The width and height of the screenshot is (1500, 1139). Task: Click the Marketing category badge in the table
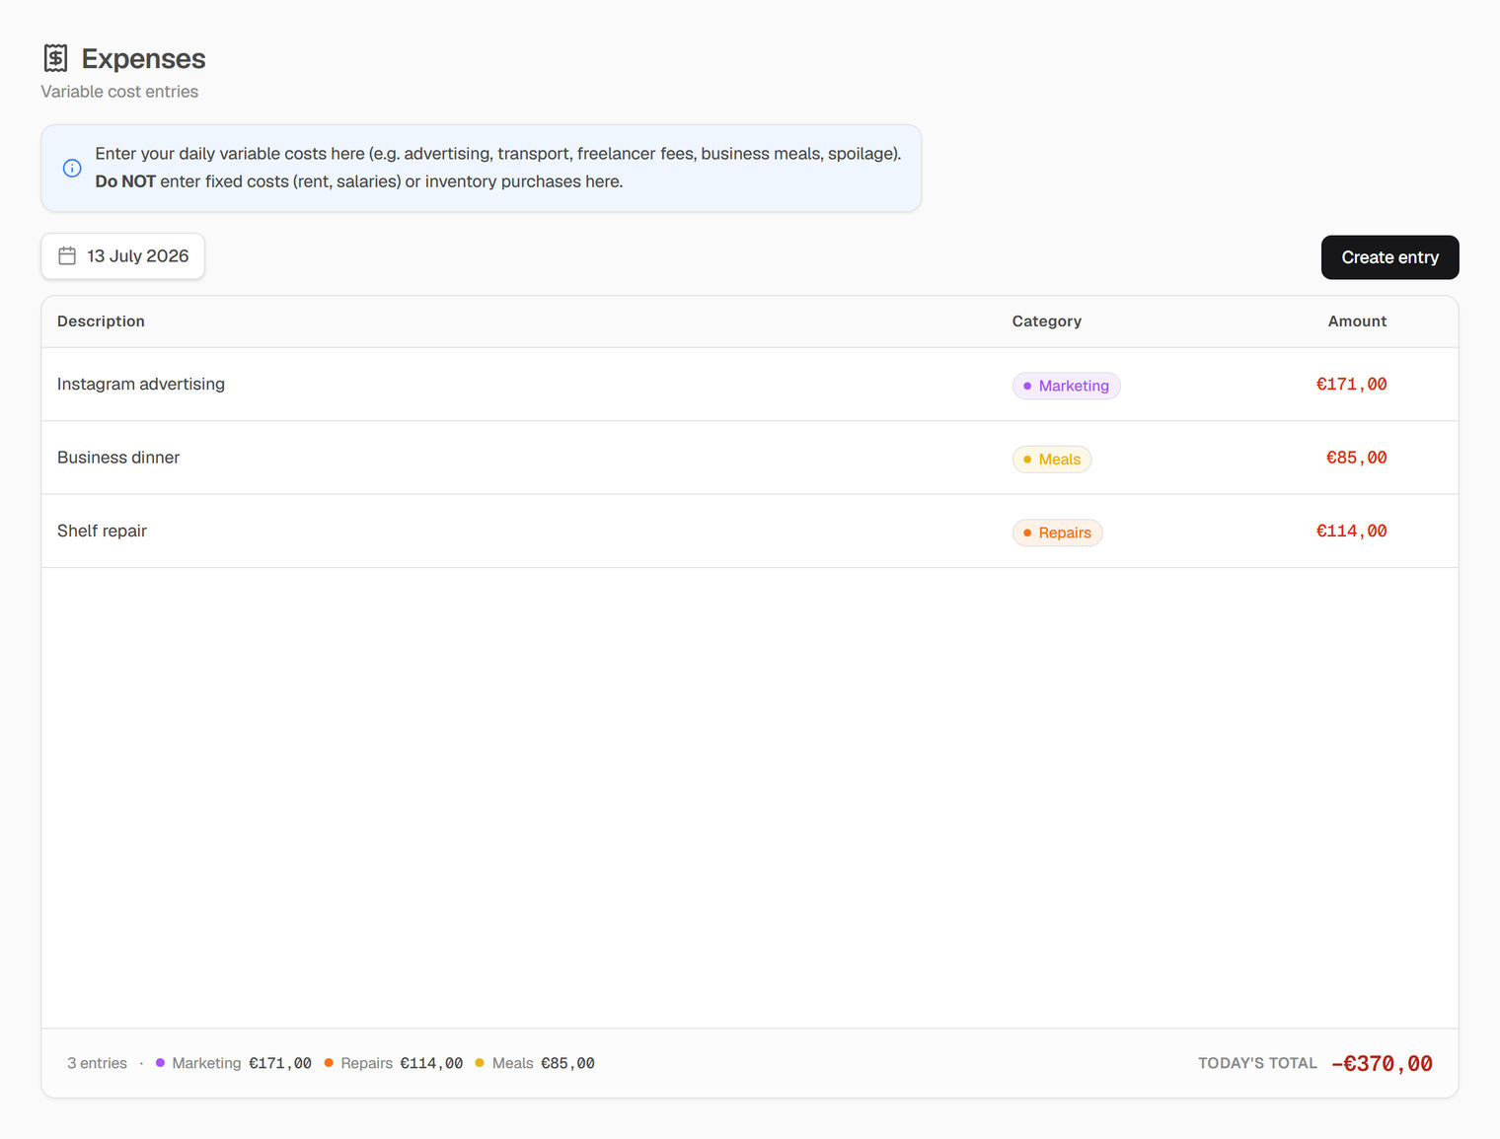tap(1066, 386)
